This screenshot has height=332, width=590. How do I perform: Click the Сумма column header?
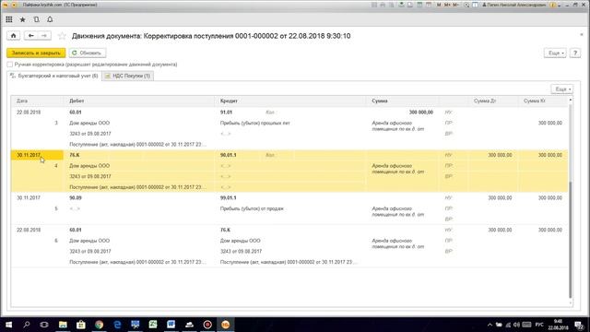click(379, 101)
